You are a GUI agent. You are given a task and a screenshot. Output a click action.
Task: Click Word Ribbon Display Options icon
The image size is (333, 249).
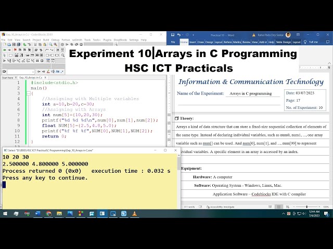pos(298,35)
